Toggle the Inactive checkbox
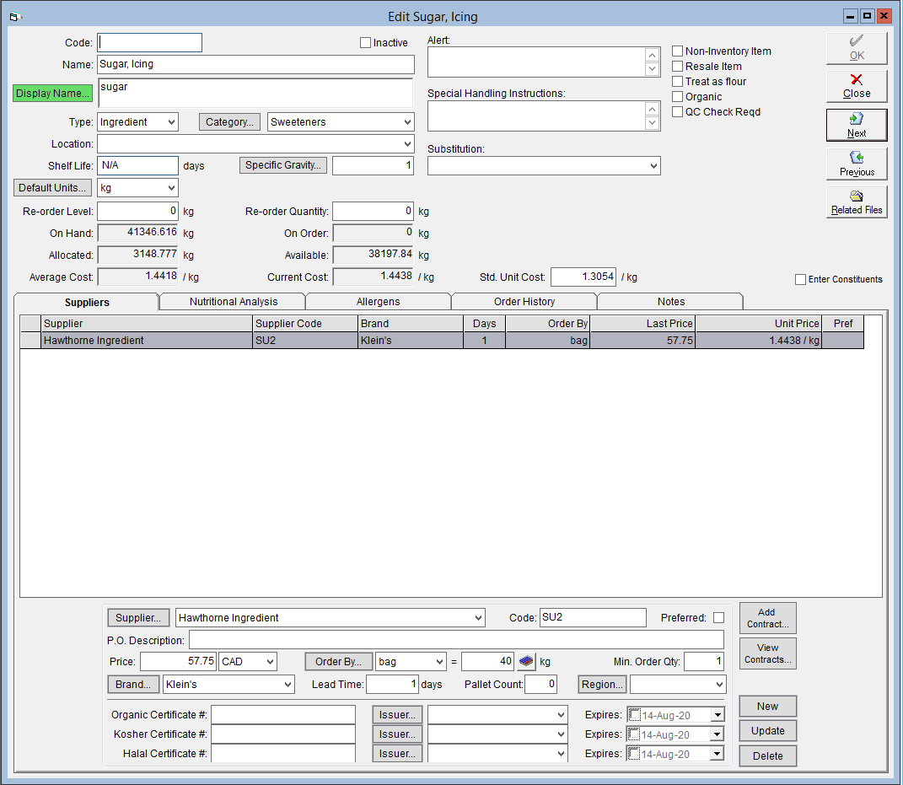The height and width of the screenshot is (785, 903). click(365, 43)
